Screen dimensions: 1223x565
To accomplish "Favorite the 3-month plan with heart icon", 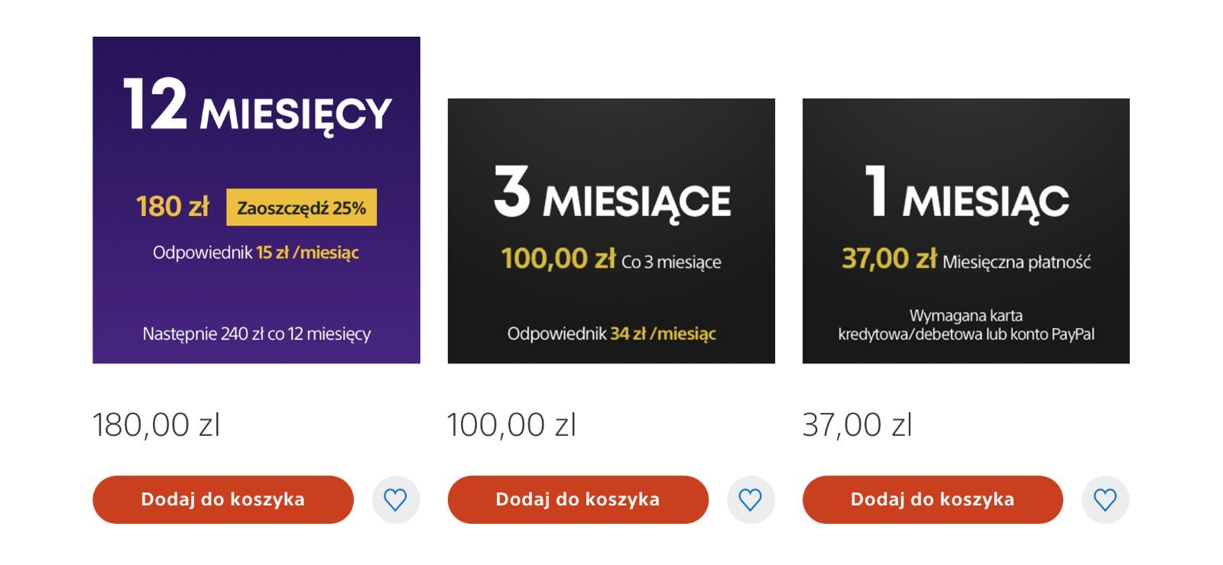I will pos(751,500).
